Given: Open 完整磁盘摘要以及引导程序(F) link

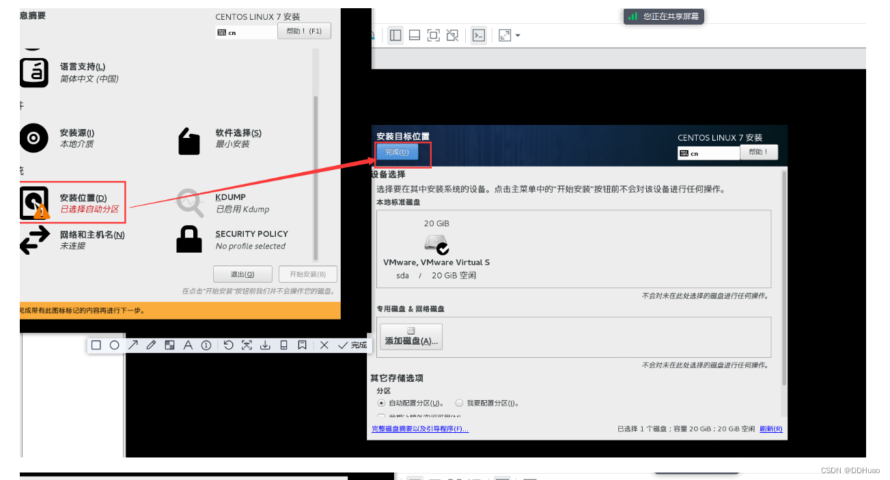Looking at the screenshot, I should tap(420, 429).
